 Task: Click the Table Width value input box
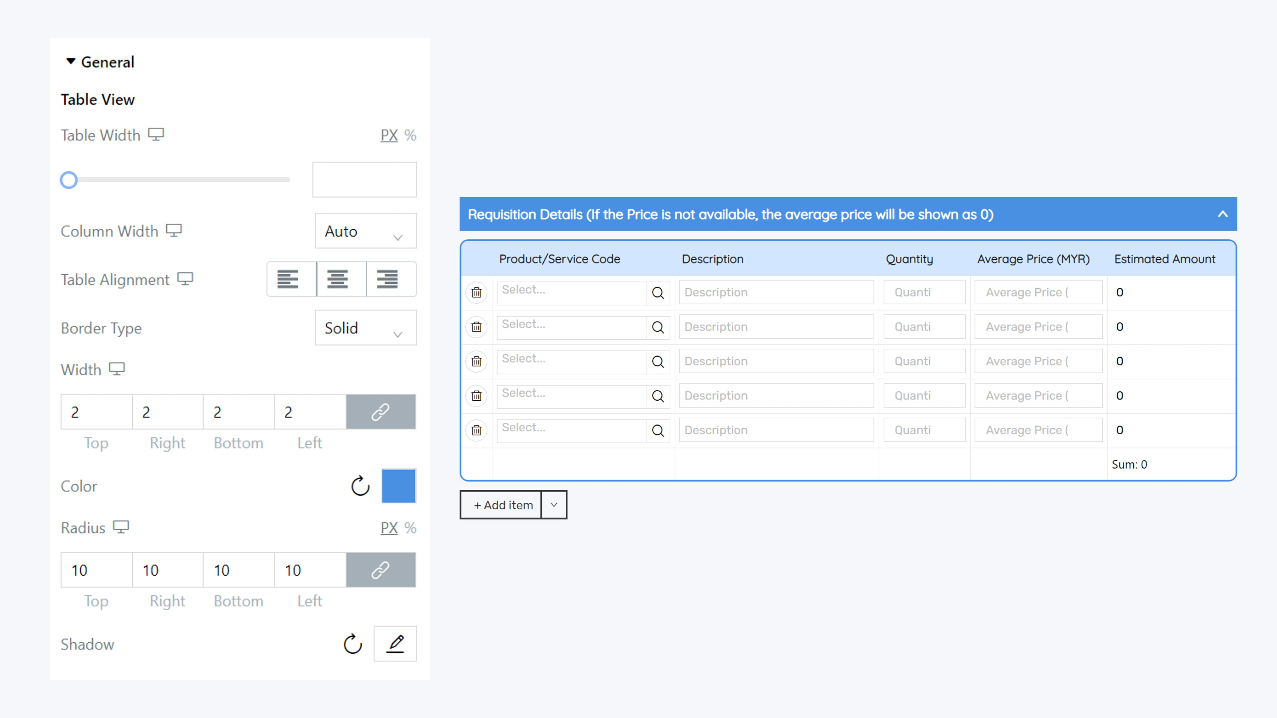click(x=364, y=179)
